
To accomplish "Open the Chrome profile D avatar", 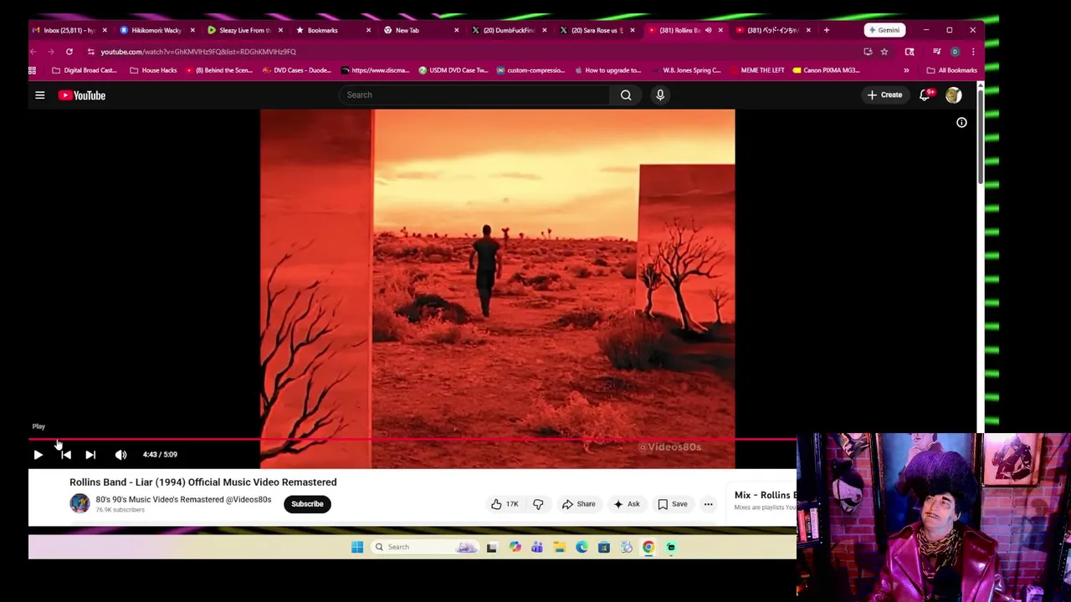I will pos(955,52).
